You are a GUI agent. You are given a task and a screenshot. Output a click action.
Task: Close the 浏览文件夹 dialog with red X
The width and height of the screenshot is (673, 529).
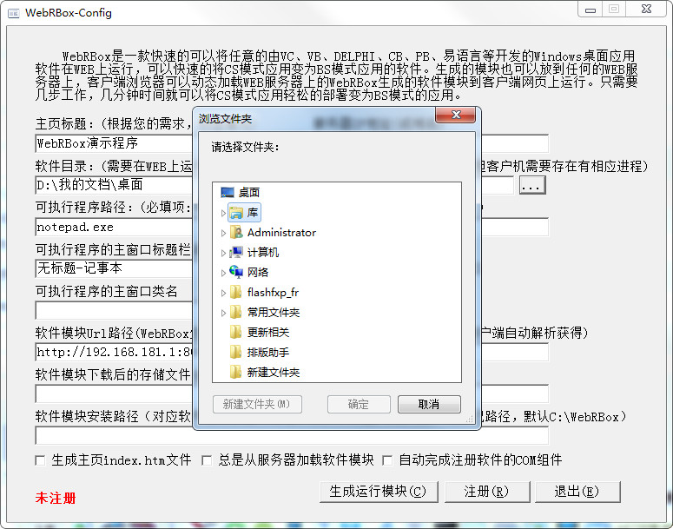[456, 115]
